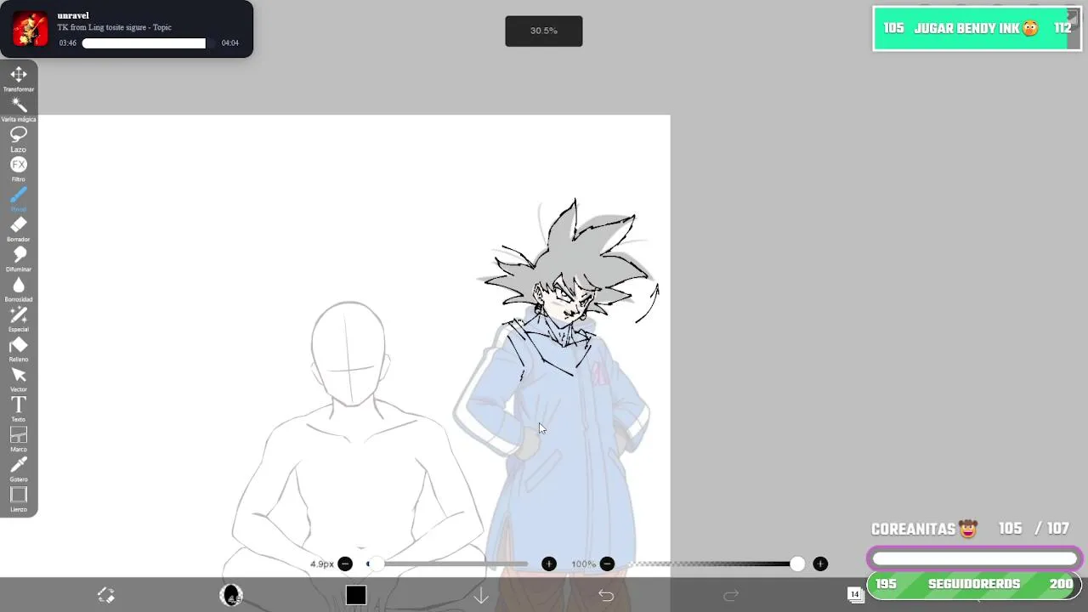Open the brush settings thumbnail in bottom bar
1088x612 pixels.
(x=231, y=595)
